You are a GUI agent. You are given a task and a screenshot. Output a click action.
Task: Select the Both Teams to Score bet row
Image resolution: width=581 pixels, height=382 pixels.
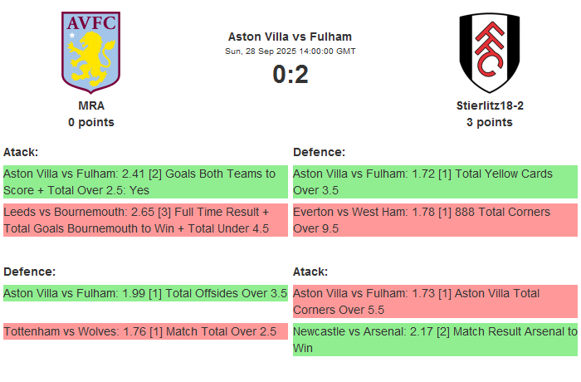click(x=144, y=182)
